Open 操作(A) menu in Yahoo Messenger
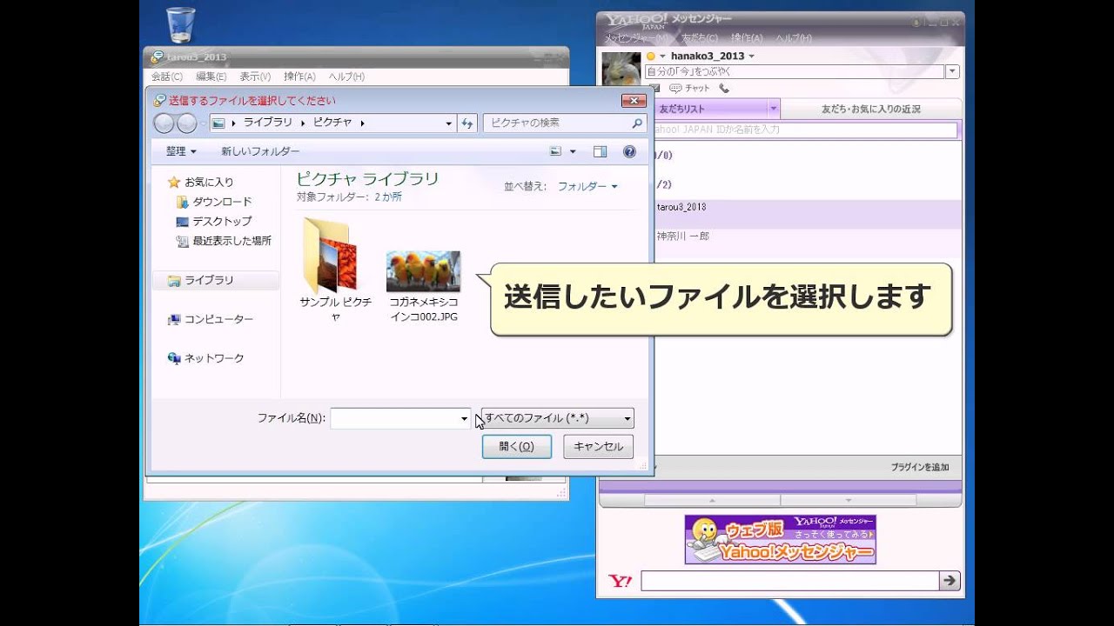The width and height of the screenshot is (1114, 626). [x=747, y=38]
